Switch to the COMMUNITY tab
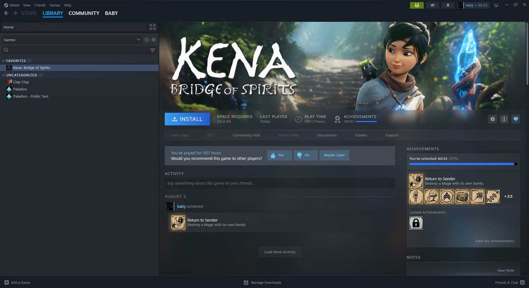529x288 pixels. tap(84, 13)
